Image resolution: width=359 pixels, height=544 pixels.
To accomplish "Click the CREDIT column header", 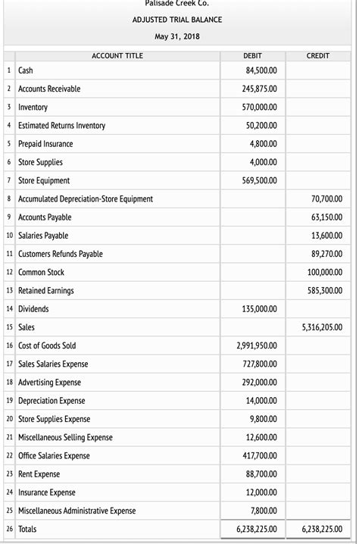I will (318, 56).
